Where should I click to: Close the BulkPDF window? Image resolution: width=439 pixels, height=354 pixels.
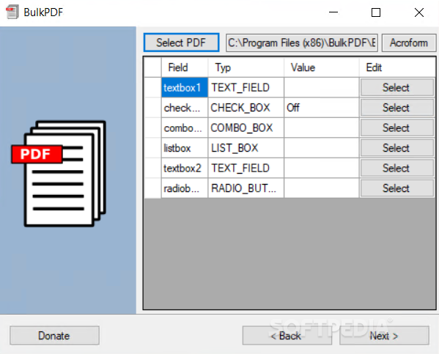tap(418, 12)
